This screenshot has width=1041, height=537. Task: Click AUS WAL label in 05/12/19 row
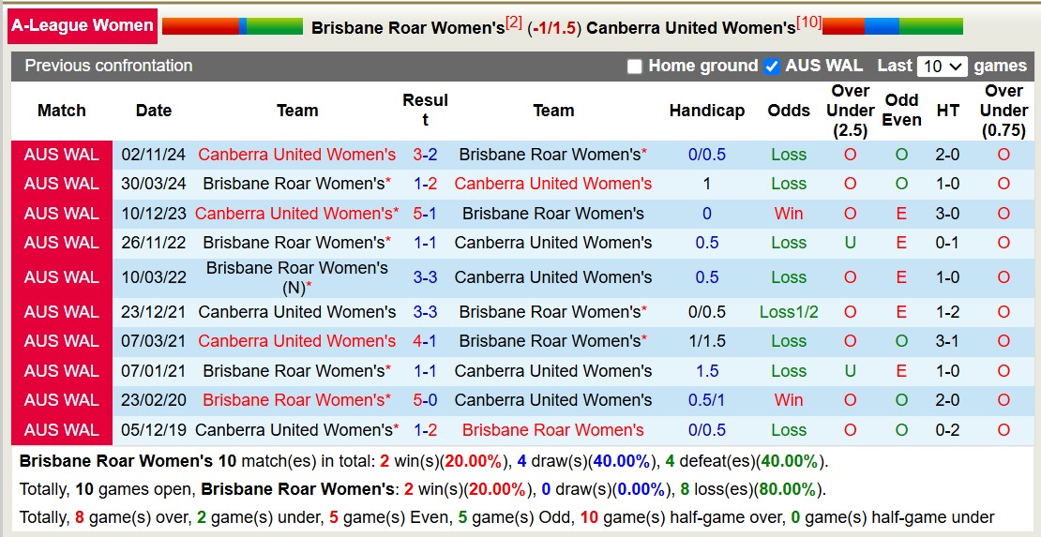pyautogui.click(x=62, y=430)
